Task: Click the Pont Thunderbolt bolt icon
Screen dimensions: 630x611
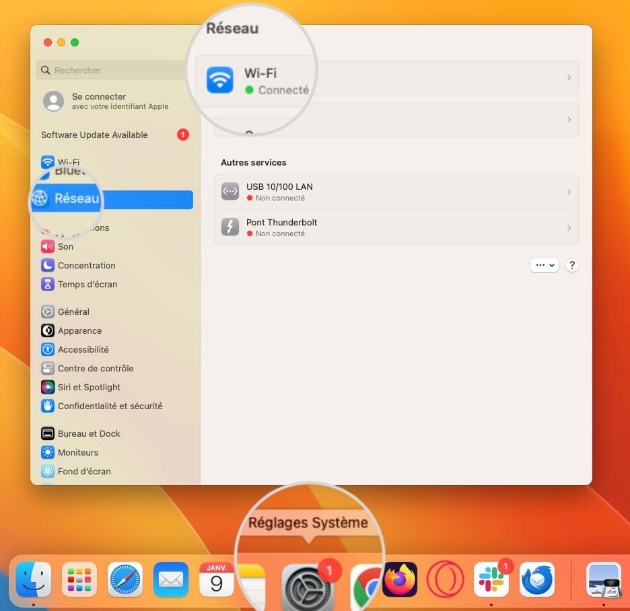Action: [x=230, y=227]
